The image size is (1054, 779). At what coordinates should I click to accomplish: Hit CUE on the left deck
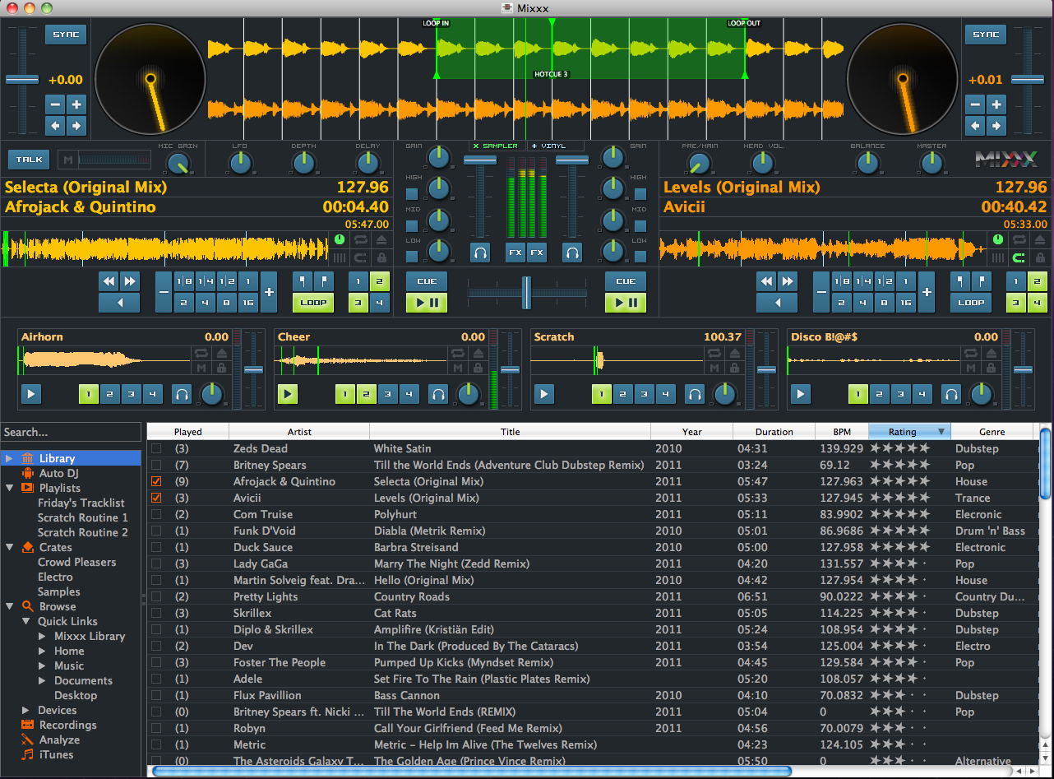tap(427, 281)
